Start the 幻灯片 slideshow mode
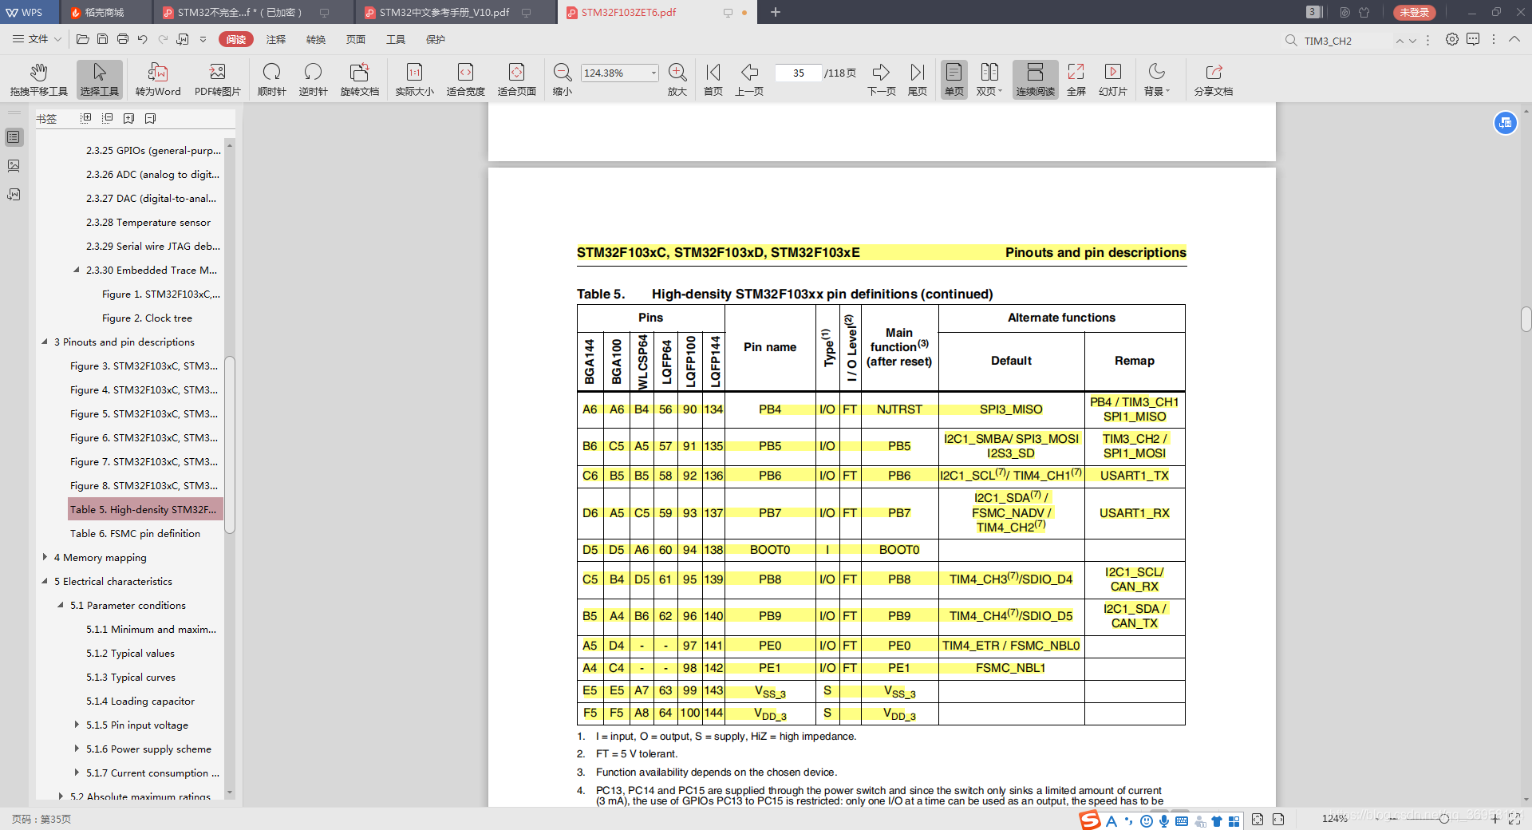The width and height of the screenshot is (1532, 830). pos(1113,80)
